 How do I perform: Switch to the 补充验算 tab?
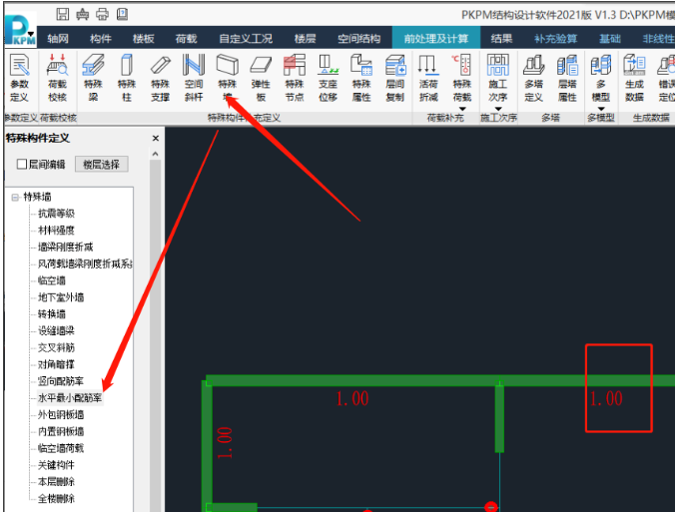point(556,39)
